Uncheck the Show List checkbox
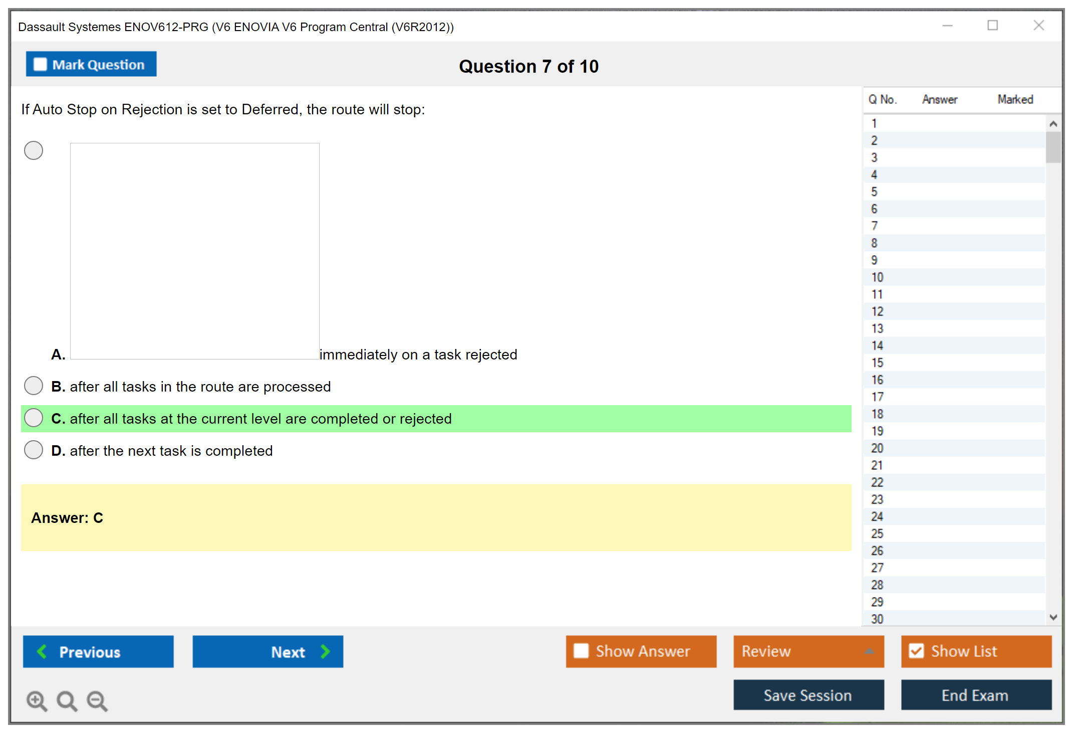 coord(916,651)
